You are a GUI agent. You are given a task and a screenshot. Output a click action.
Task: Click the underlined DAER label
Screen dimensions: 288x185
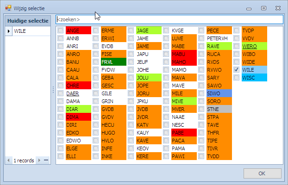pyautogui.click(x=73, y=93)
